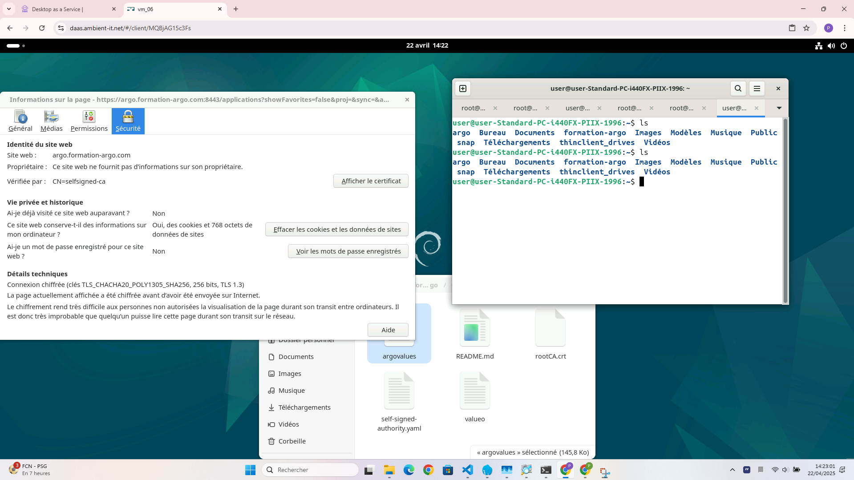Screen dimensions: 854x480
Task: Close the page information dialog
Action: [407, 100]
